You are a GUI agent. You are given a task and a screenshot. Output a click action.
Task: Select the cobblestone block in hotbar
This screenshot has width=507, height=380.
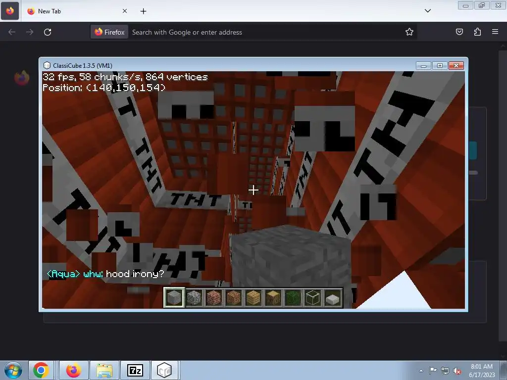194,297
